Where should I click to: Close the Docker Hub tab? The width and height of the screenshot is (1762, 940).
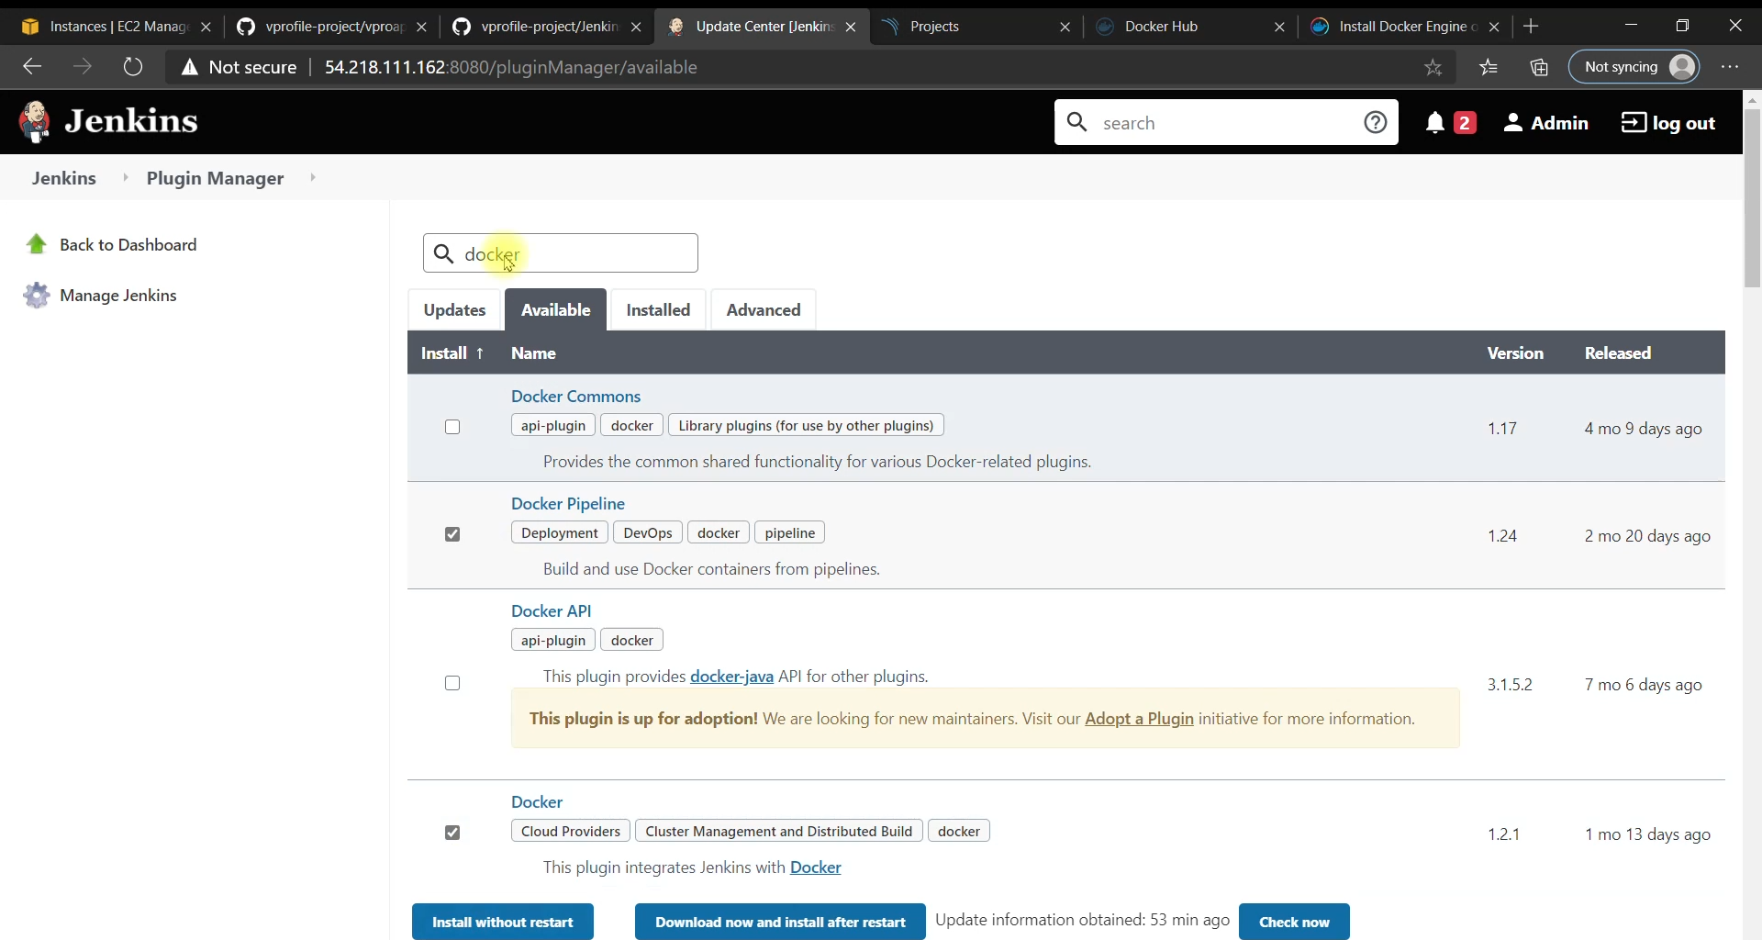pos(1279,27)
